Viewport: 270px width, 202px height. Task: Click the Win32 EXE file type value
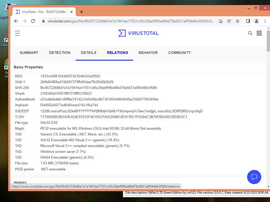coord(49,123)
